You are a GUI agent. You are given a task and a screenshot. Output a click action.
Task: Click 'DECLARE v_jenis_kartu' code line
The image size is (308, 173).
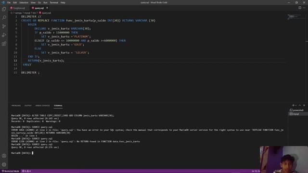63,29
